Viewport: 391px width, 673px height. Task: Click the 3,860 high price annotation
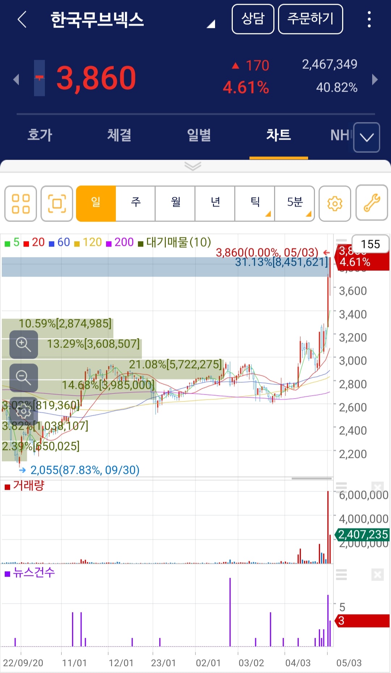pyautogui.click(x=273, y=252)
